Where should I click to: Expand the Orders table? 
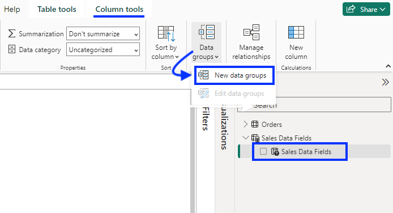click(x=245, y=124)
